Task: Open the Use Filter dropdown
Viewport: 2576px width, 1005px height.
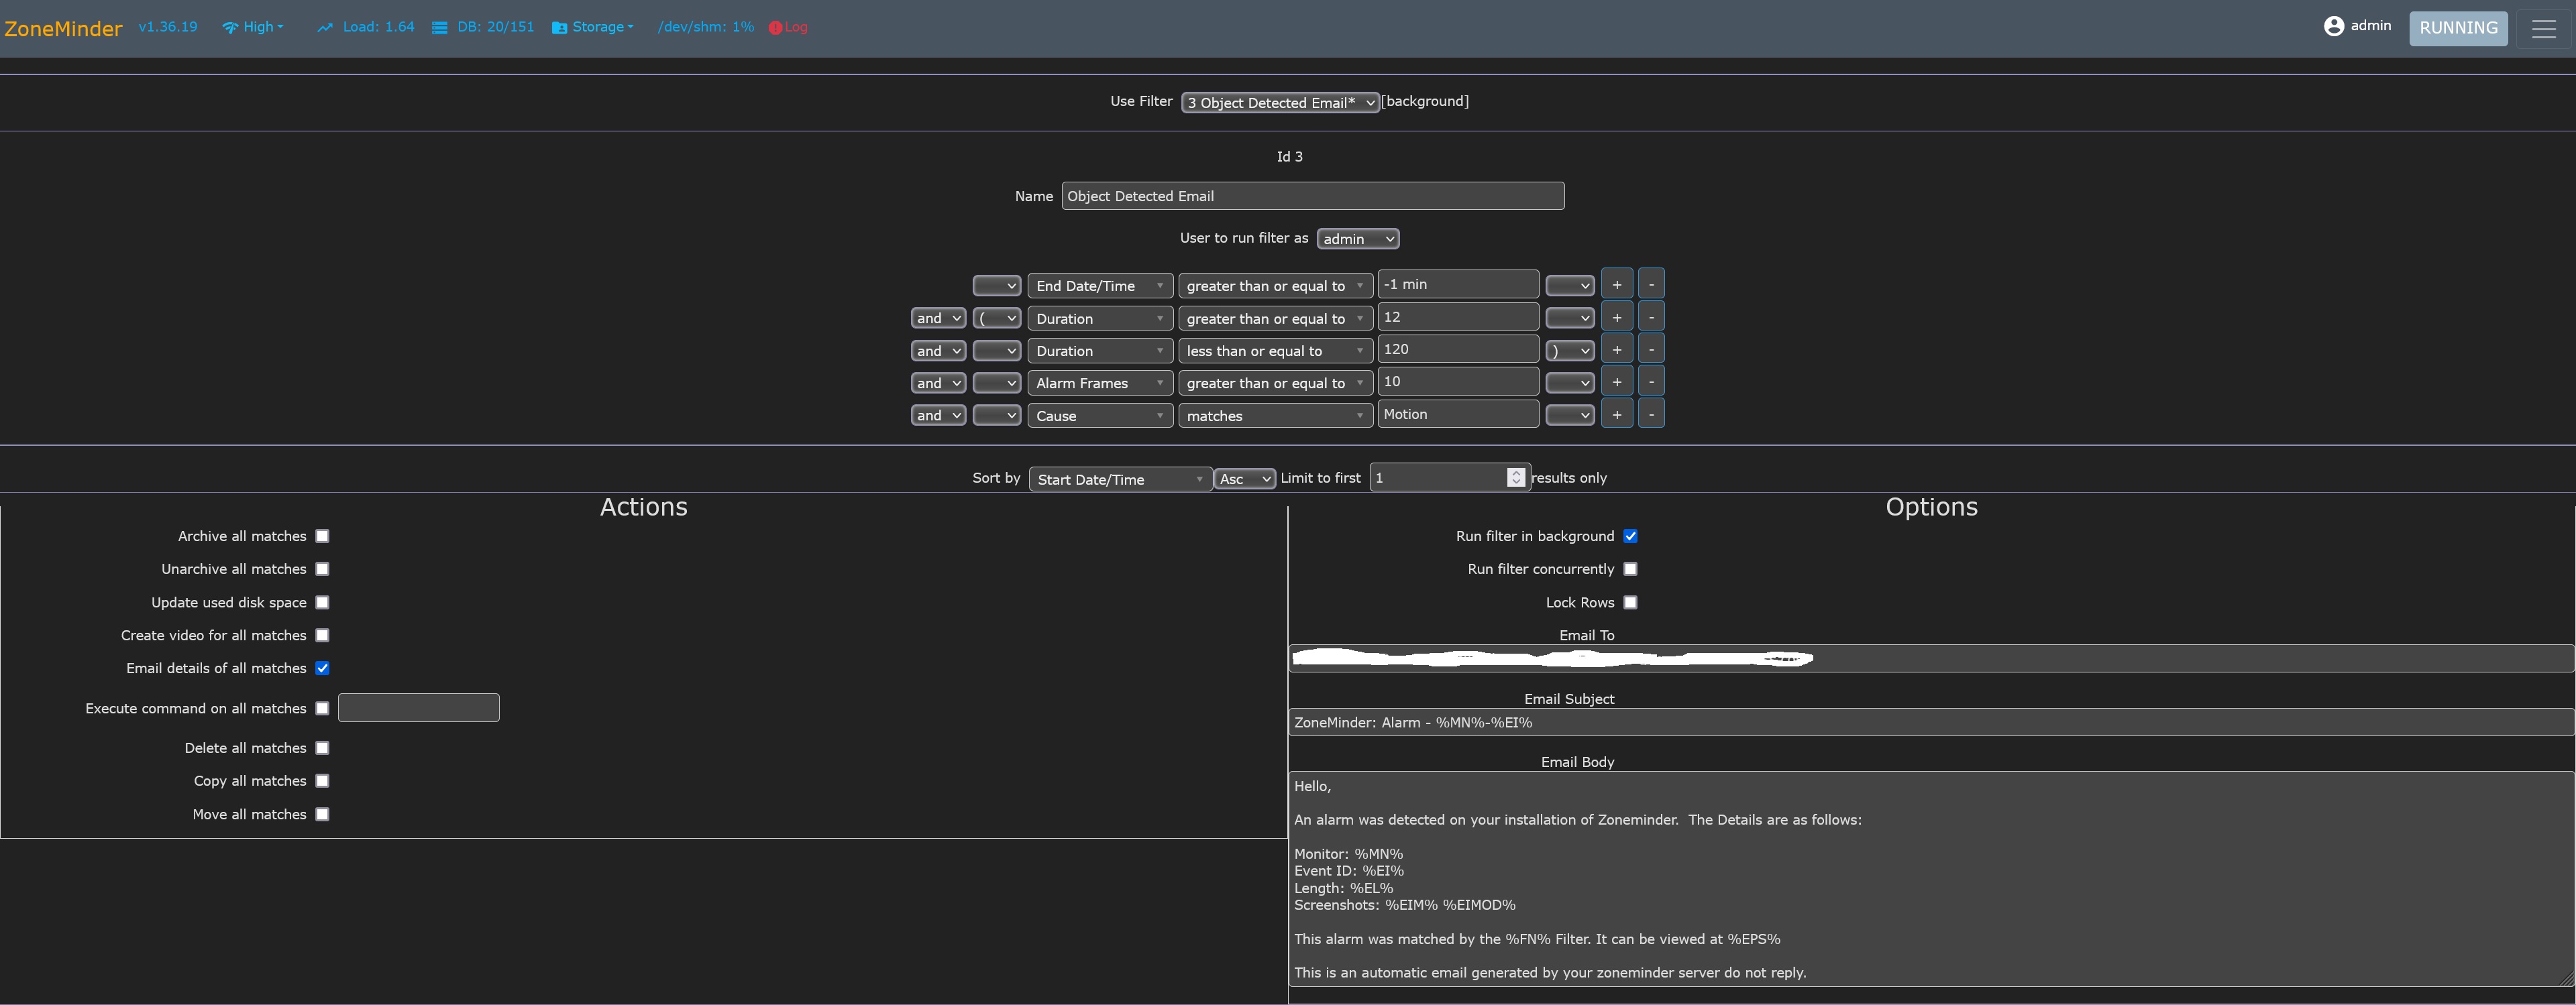Action: 1280,102
